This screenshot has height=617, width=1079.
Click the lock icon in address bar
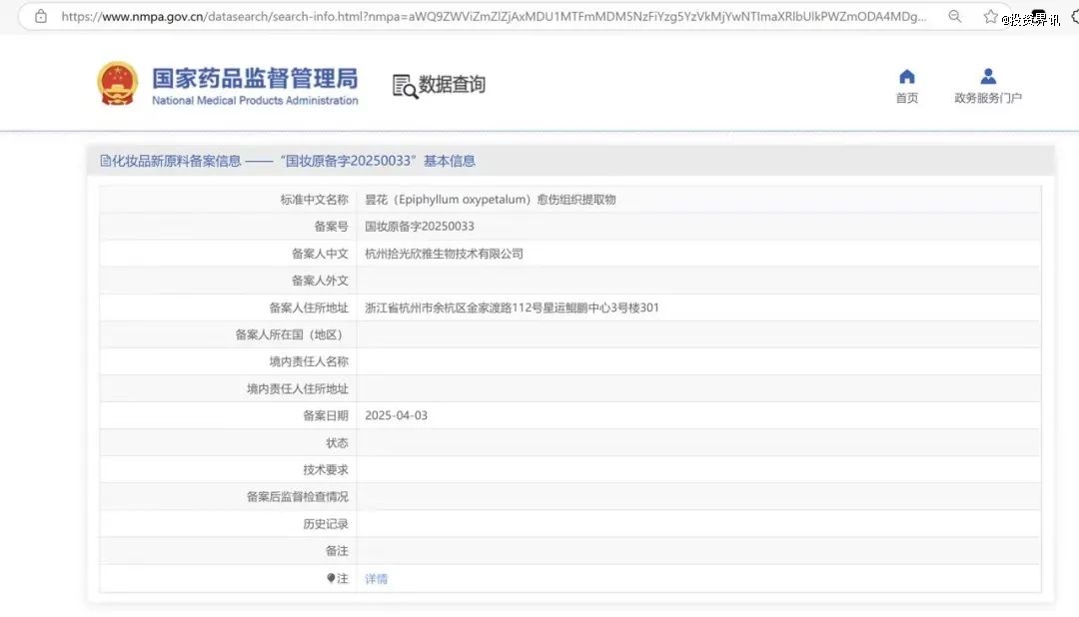(x=41, y=17)
